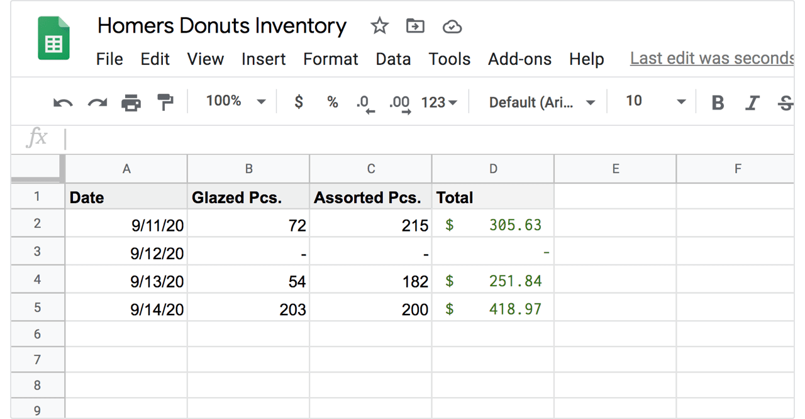Select the cell with date 9/13/20
The image size is (805, 419).
[x=126, y=281]
